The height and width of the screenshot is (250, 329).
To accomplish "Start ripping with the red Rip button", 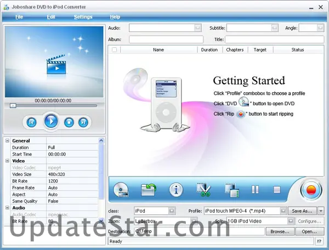I will (x=311, y=190).
